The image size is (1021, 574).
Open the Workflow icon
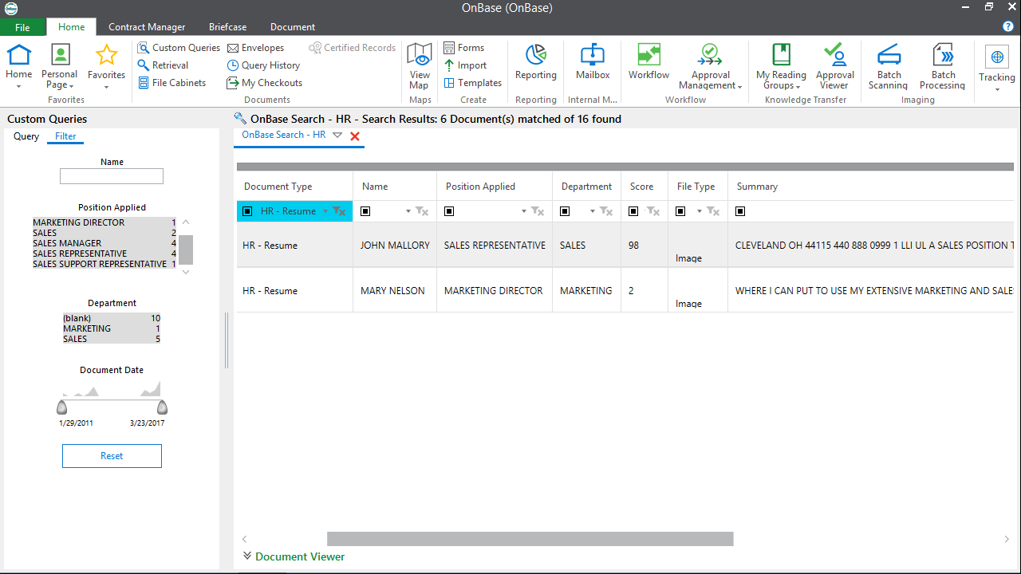(x=648, y=62)
